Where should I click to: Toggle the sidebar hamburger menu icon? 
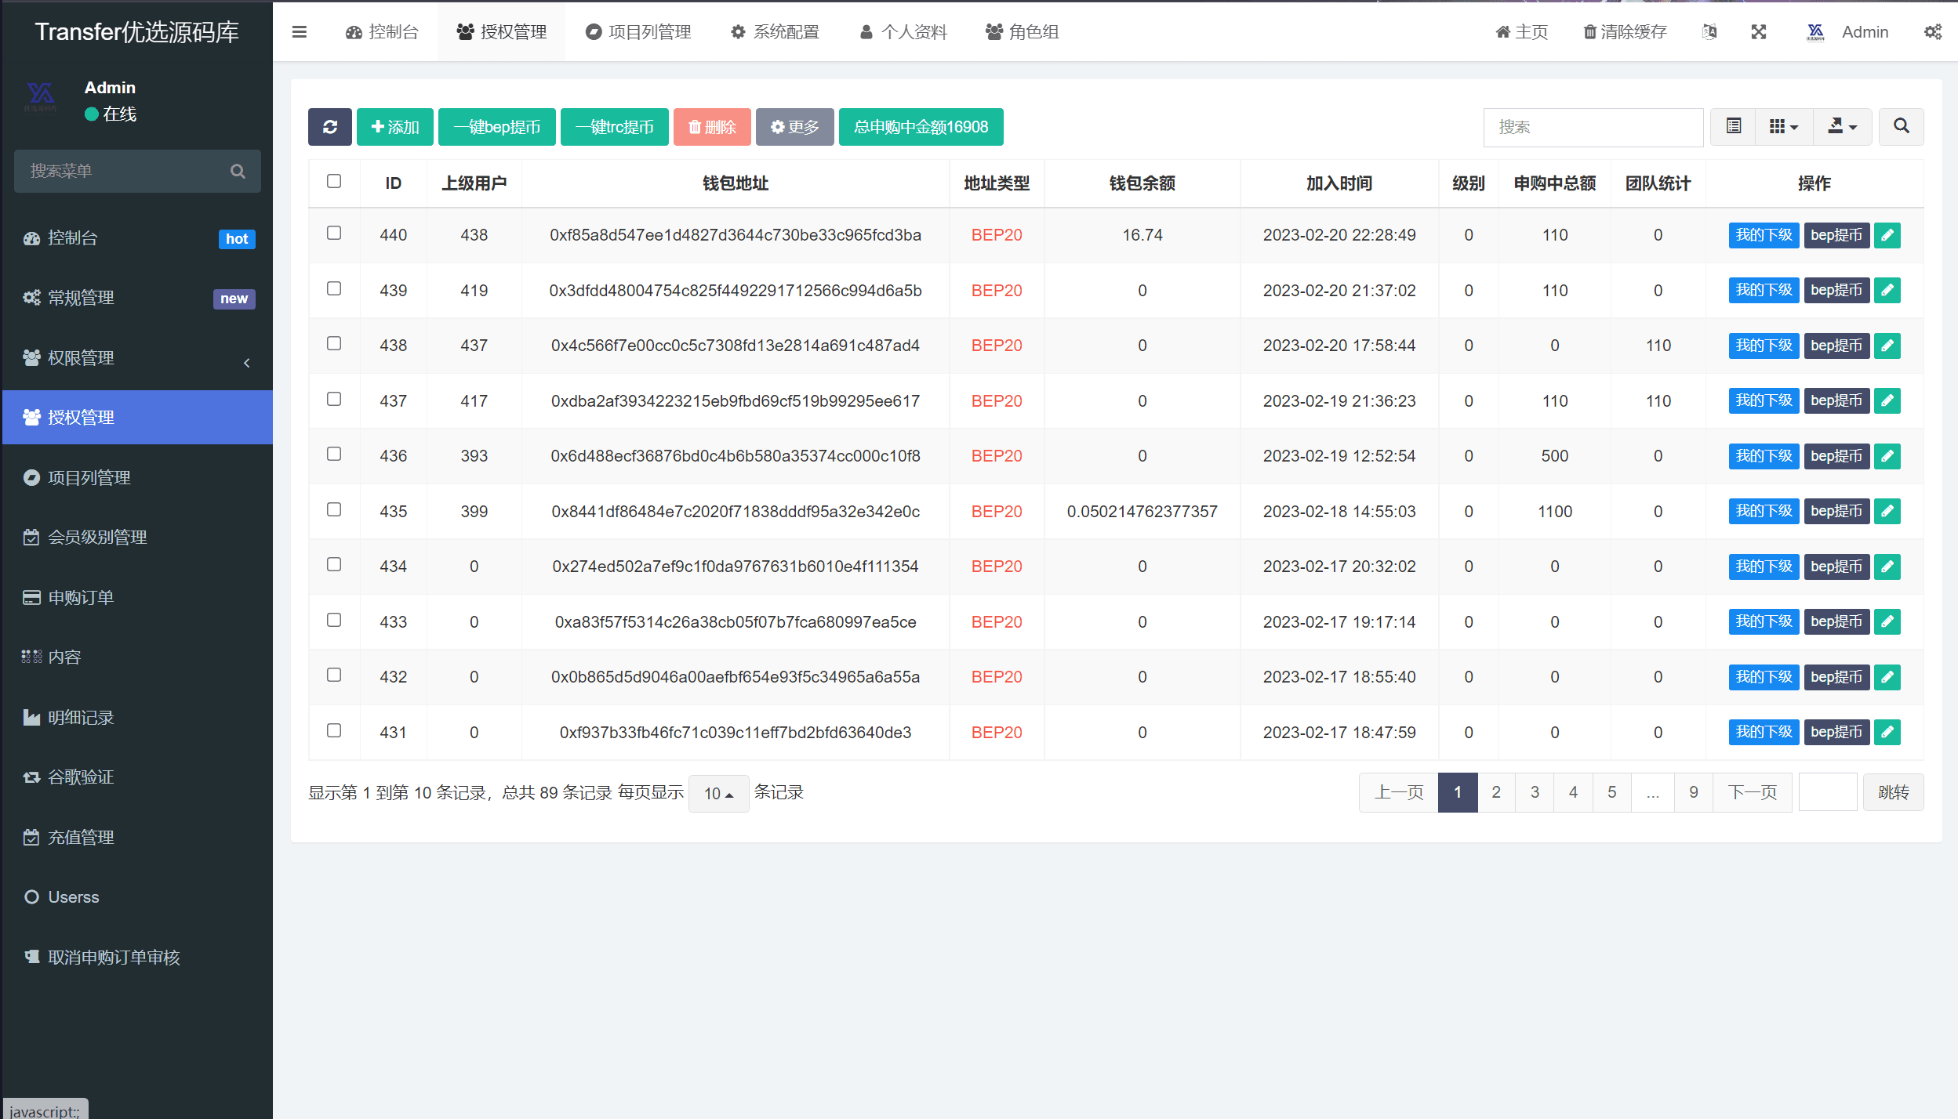299,32
